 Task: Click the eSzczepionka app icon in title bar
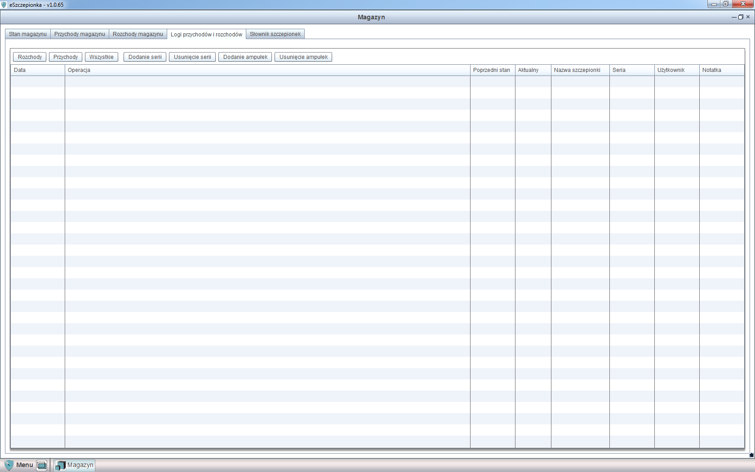[4, 4]
